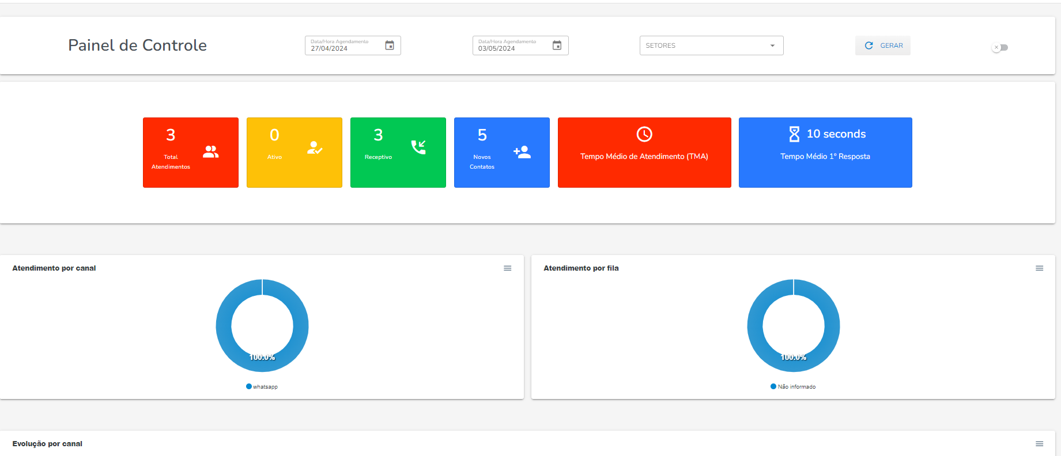1061x456 pixels.
Task: Expand the SETORES dropdown
Action: (711, 45)
